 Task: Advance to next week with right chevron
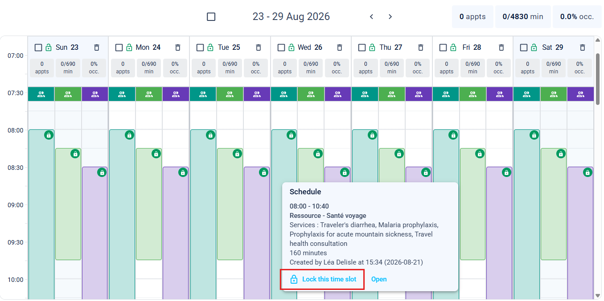click(x=390, y=17)
